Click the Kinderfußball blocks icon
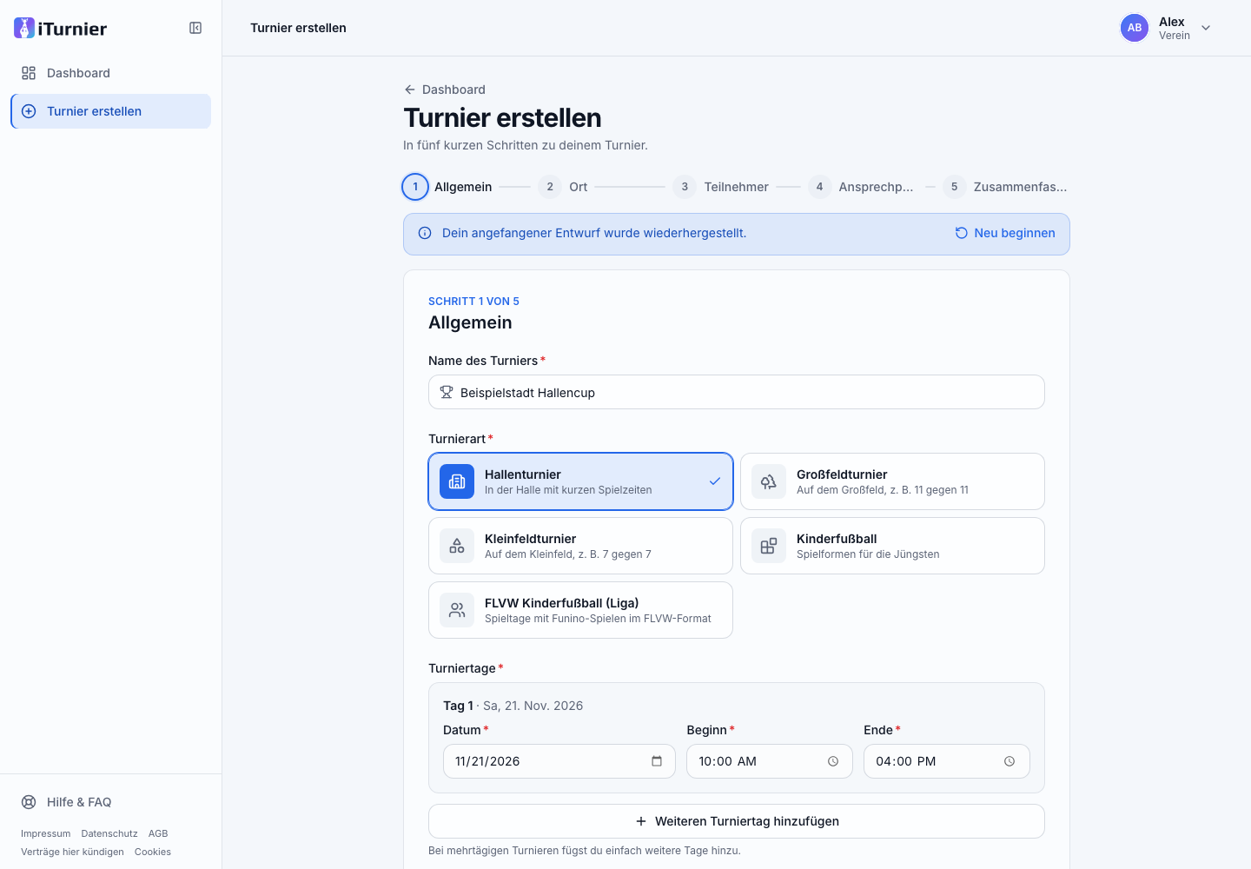 point(769,546)
